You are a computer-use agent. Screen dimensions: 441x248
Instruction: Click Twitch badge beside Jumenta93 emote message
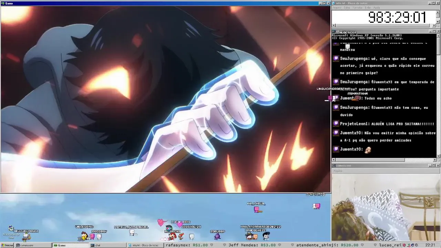click(x=336, y=149)
